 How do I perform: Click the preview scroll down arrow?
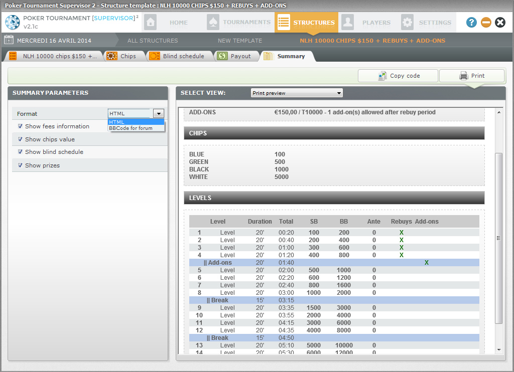click(499, 349)
